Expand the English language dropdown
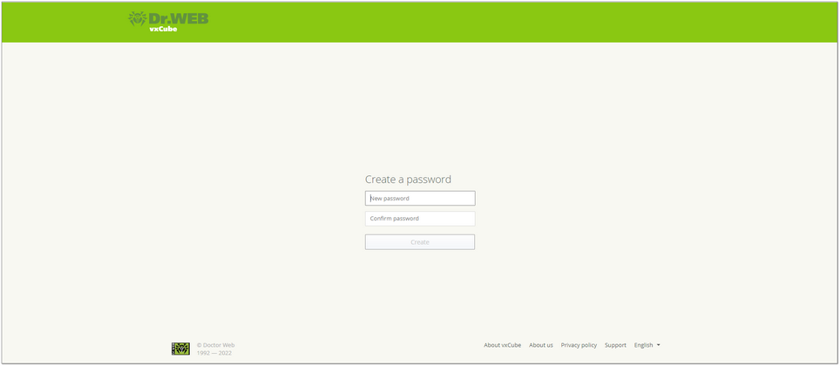The height and width of the screenshot is (366, 840). [647, 345]
